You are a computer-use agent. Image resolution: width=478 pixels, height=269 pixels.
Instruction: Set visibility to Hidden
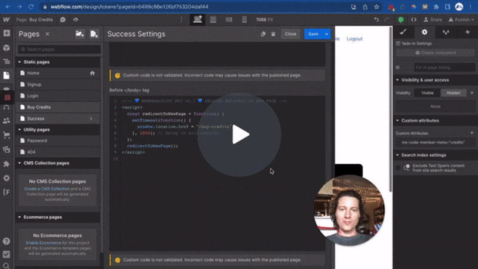454,93
